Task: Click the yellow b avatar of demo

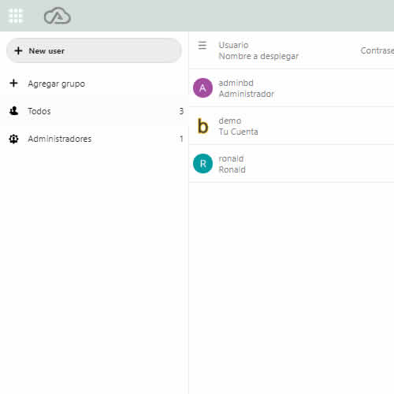Action: click(x=203, y=126)
